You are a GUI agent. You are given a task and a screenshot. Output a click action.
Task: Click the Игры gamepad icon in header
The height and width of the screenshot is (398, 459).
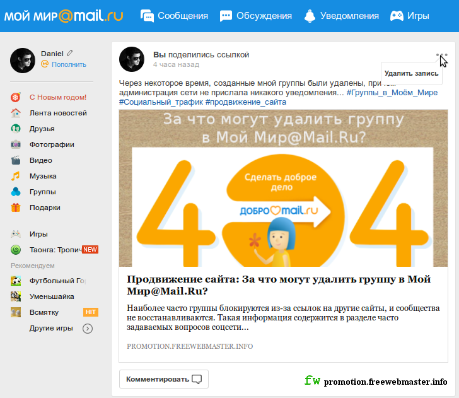(x=397, y=16)
